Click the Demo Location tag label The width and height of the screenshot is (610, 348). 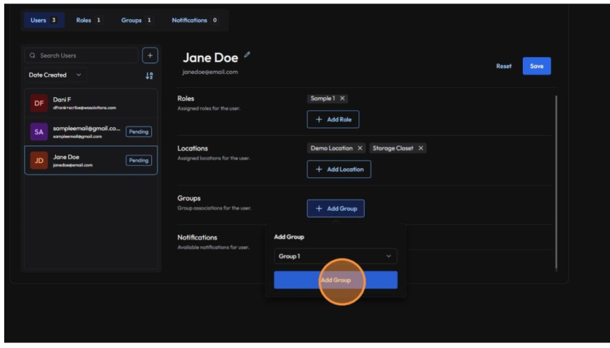332,148
